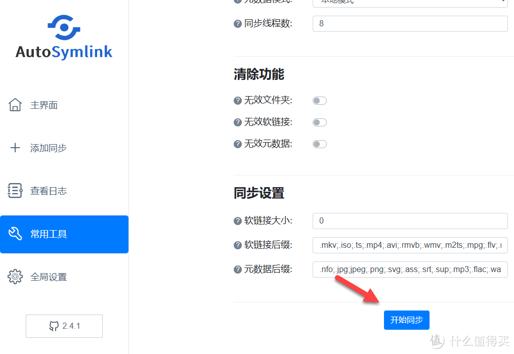514x354 pixels.
Task: Open the 本地模式 dropdown at the top
Action: (410, 3)
